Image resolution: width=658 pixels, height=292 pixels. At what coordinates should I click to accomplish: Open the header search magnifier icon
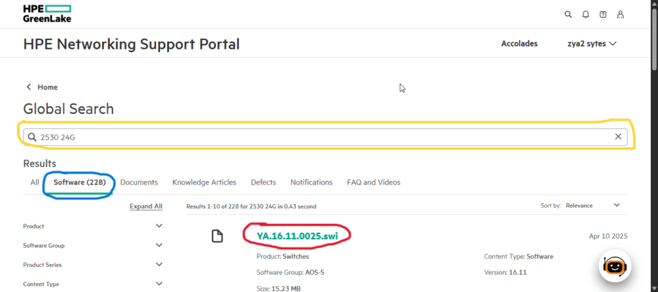(x=568, y=14)
